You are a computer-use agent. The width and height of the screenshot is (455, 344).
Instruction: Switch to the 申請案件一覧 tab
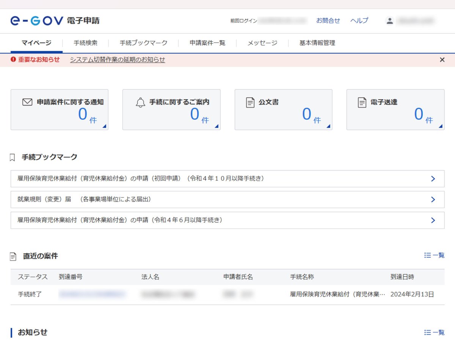pyautogui.click(x=208, y=43)
